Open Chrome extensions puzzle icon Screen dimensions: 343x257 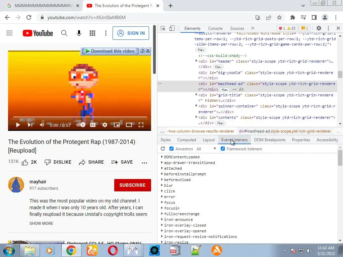[292, 17]
